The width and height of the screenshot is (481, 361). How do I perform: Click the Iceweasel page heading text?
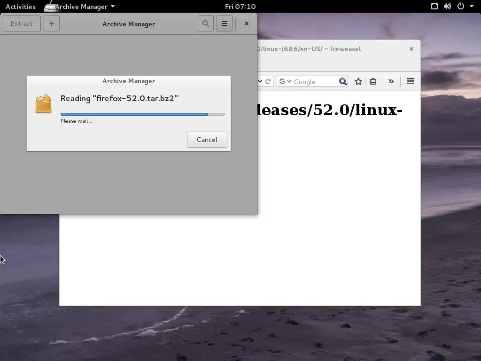click(x=330, y=110)
